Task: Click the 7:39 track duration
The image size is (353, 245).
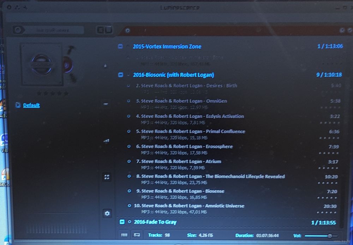Action: tap(334, 147)
